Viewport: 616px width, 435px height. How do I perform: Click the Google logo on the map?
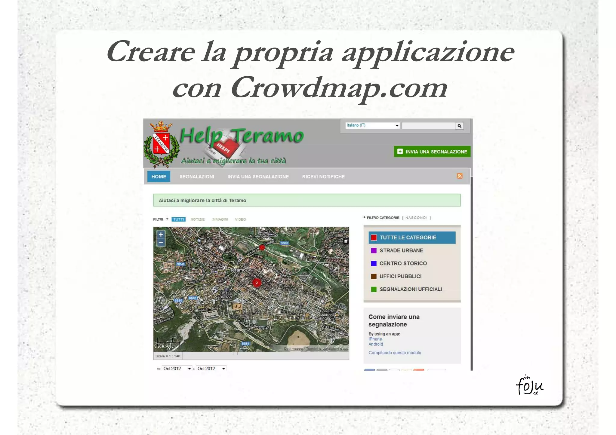click(165, 346)
